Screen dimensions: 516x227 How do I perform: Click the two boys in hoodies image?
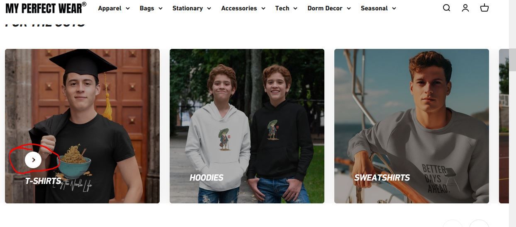(247, 126)
